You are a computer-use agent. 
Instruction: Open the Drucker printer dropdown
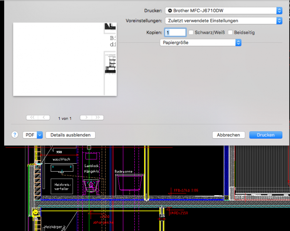[x=223, y=11]
